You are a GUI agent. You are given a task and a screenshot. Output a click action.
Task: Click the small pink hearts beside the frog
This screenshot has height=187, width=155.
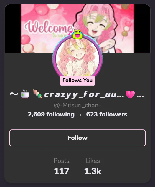tap(70, 33)
